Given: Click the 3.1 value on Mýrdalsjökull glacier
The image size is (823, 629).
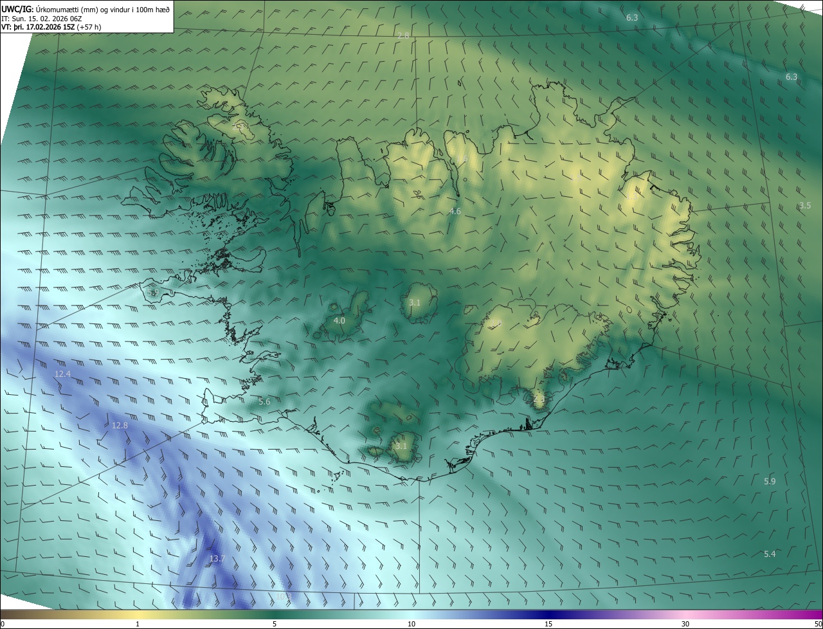Looking at the screenshot, I should 401,446.
